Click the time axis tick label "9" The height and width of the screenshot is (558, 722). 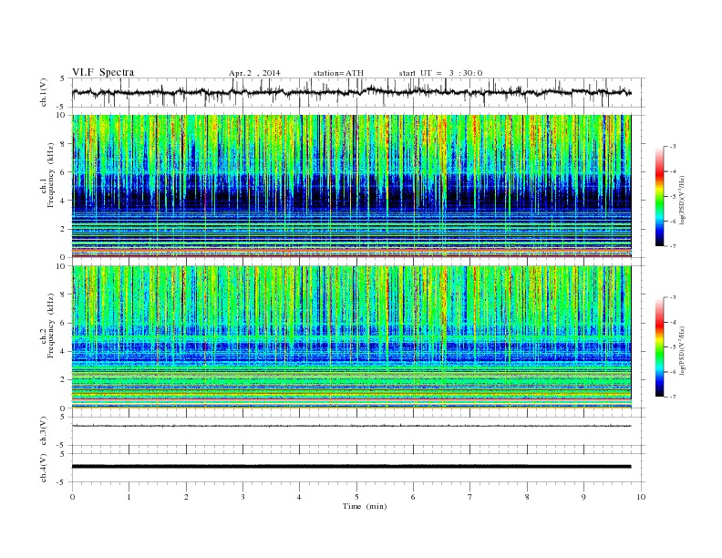click(583, 497)
